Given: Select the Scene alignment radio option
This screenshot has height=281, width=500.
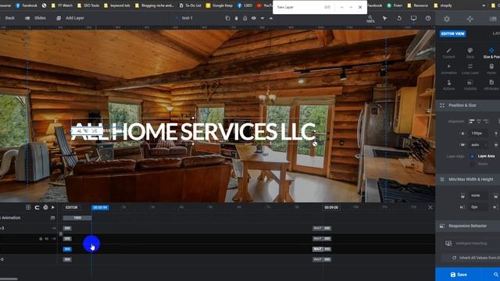Looking at the screenshot, I should tap(472, 164).
